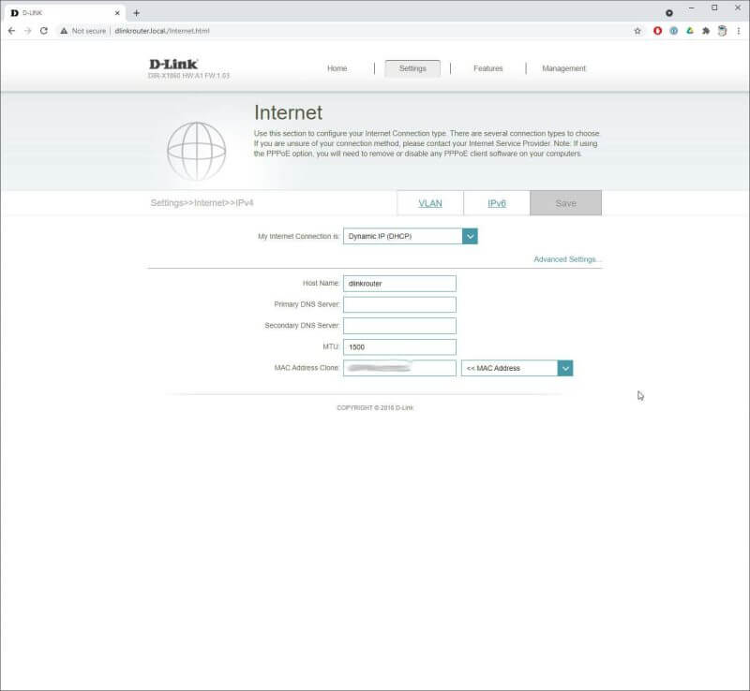The height and width of the screenshot is (691, 750).
Task: Open the red Opera extension icon
Action: click(658, 31)
